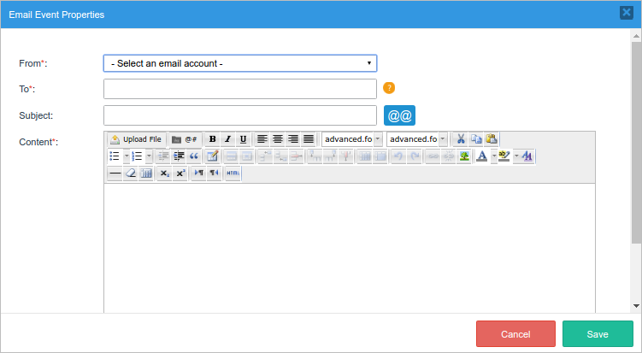Justify text with full alignment

[309, 139]
